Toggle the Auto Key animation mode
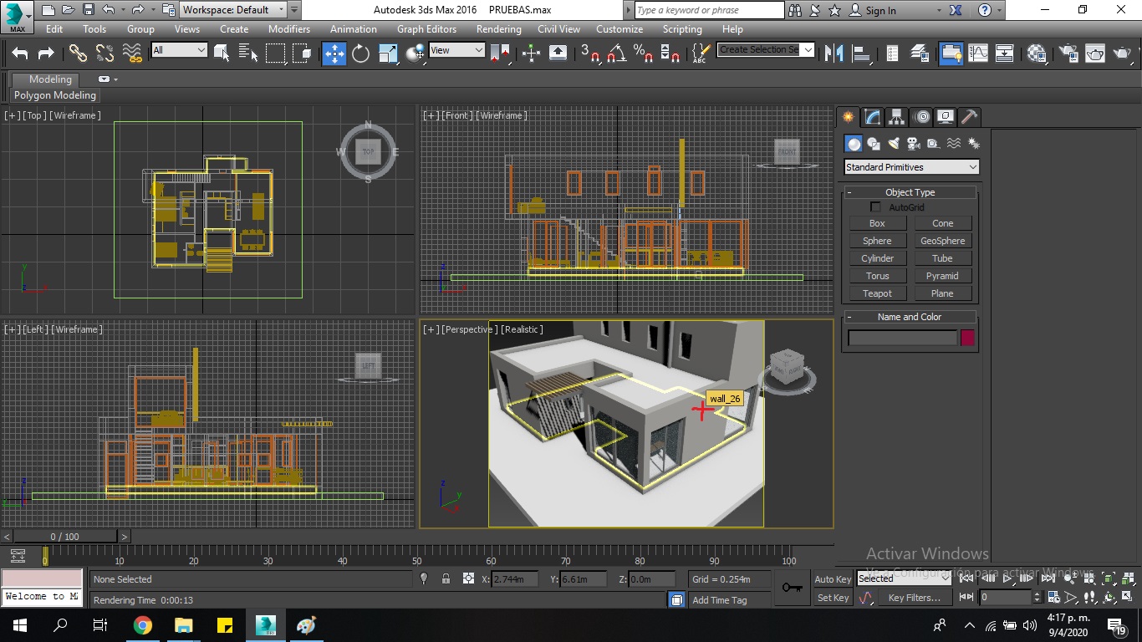1142x642 pixels. tap(832, 579)
